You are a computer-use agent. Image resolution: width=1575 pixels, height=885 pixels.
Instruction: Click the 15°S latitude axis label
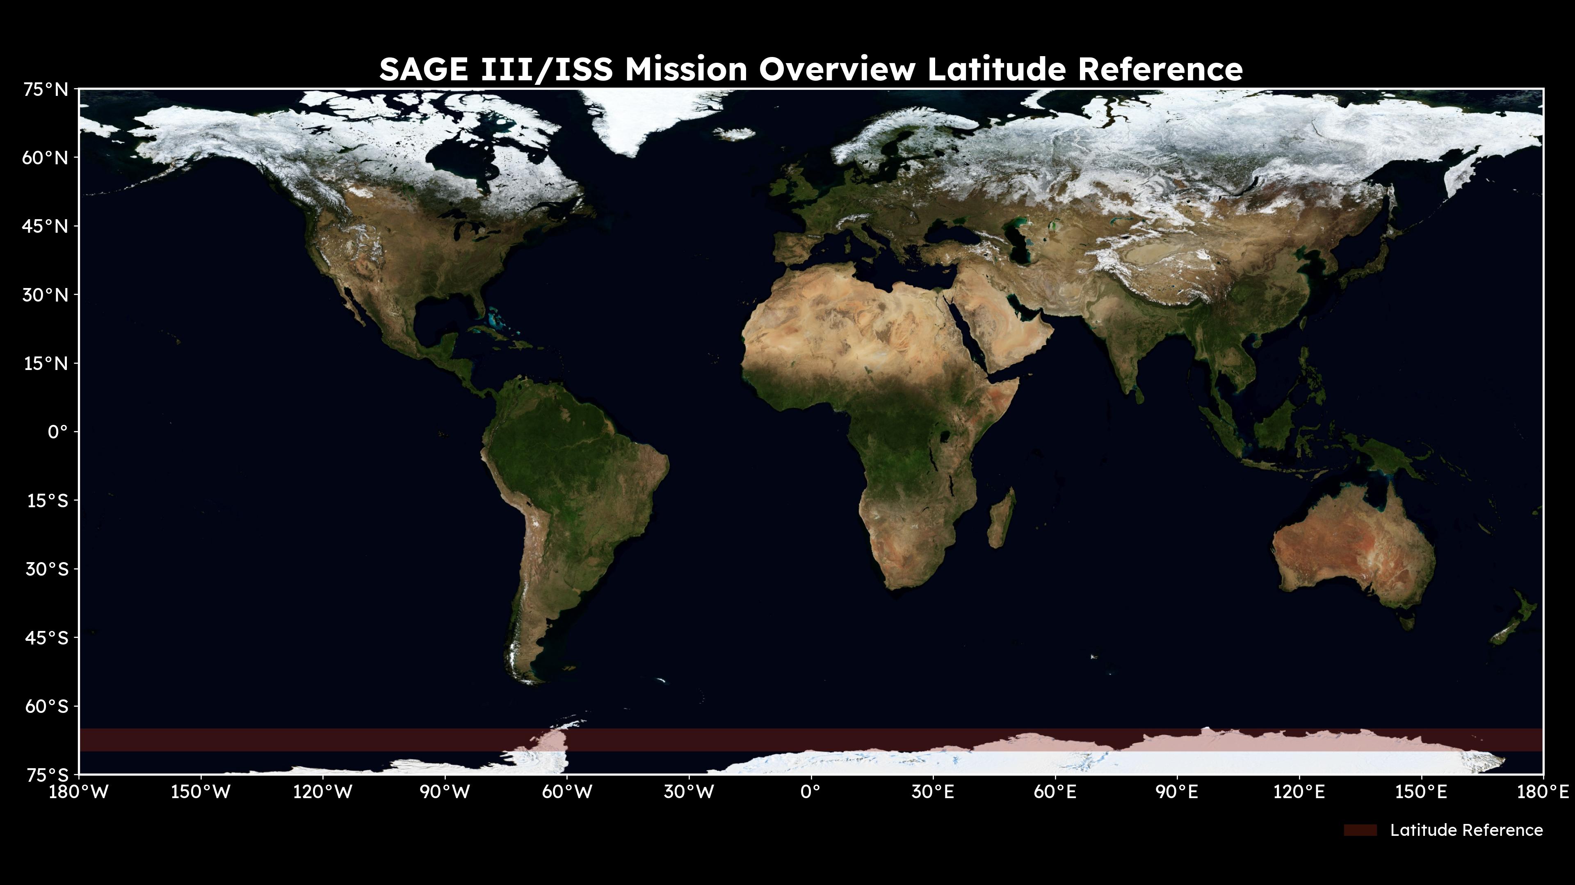[47, 501]
